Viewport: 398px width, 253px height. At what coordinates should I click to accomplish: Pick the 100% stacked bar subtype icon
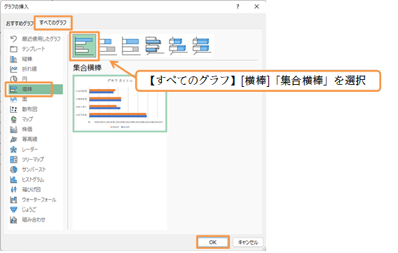point(131,46)
